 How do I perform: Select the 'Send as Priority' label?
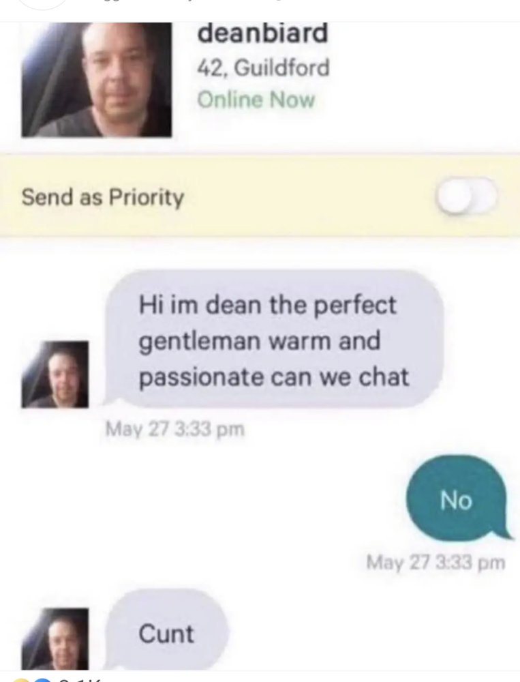(x=103, y=197)
